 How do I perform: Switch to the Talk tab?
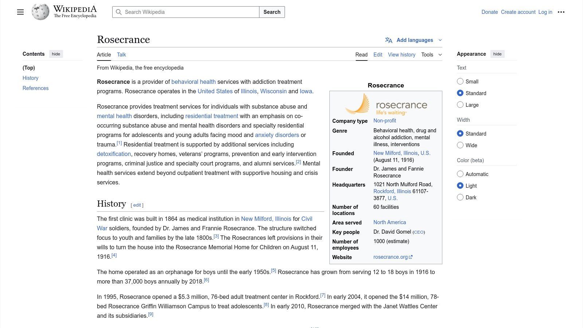[x=121, y=55]
